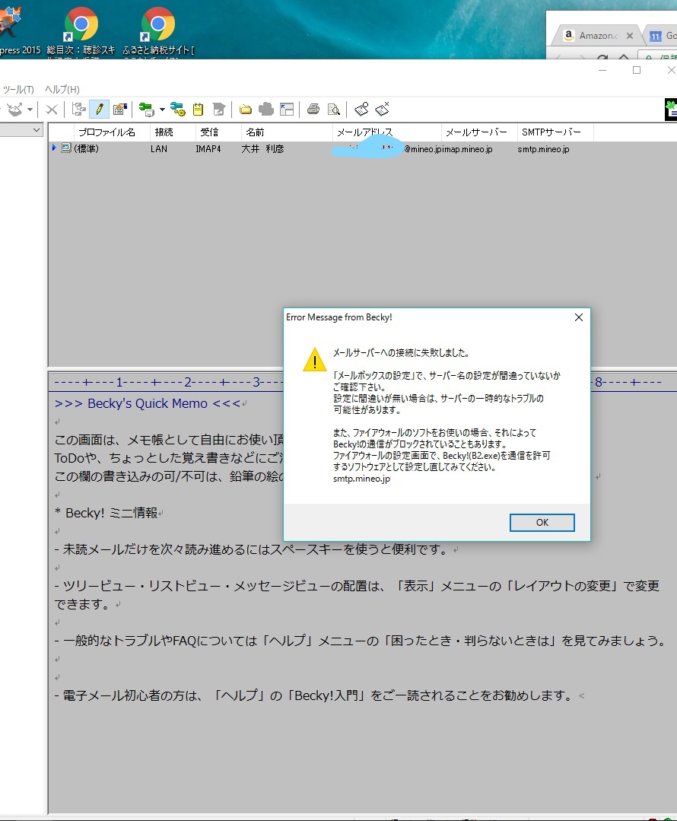Screen dimensions: 677x821
Task: Click the yellow folder icon in toolbar
Action: tap(246, 110)
